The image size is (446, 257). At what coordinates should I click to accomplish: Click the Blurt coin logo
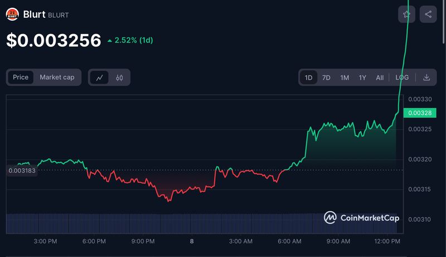point(12,14)
